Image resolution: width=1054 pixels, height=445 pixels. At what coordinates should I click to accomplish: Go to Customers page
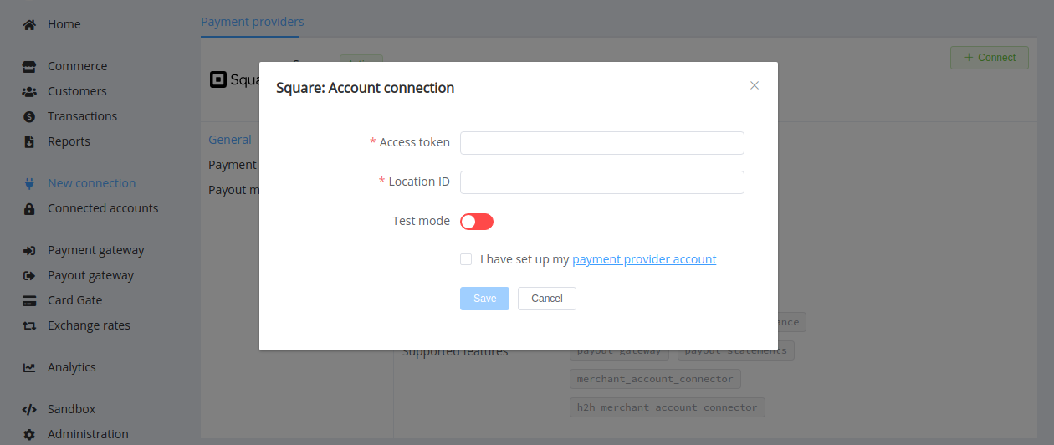click(x=77, y=91)
